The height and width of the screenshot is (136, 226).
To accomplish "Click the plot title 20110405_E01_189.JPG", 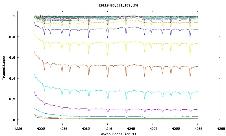I will click(x=118, y=5).
